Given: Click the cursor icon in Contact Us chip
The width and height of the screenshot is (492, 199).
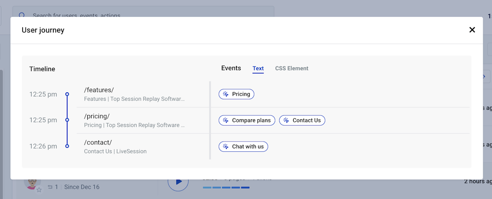Looking at the screenshot, I should coord(286,120).
